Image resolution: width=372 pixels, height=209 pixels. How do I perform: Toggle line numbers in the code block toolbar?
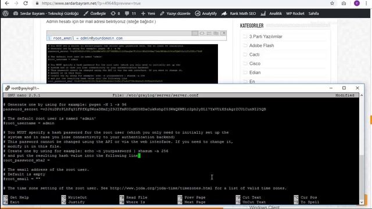tap(195, 34)
